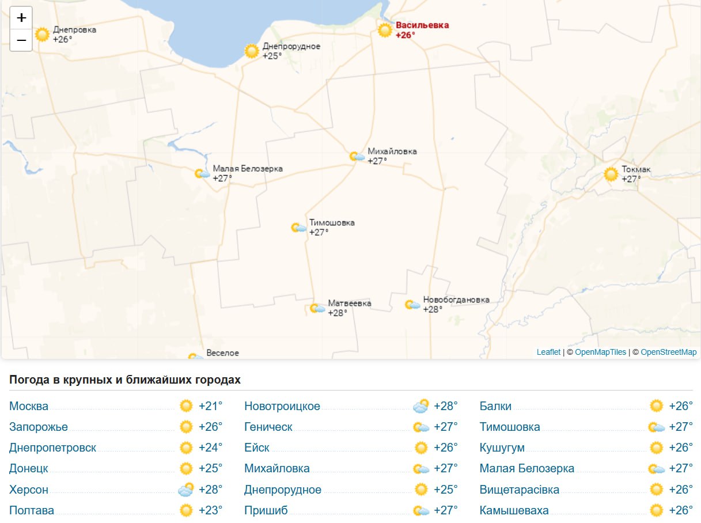The image size is (701, 523).
Task: Click the Днепровка label on the map
Action: [x=75, y=30]
